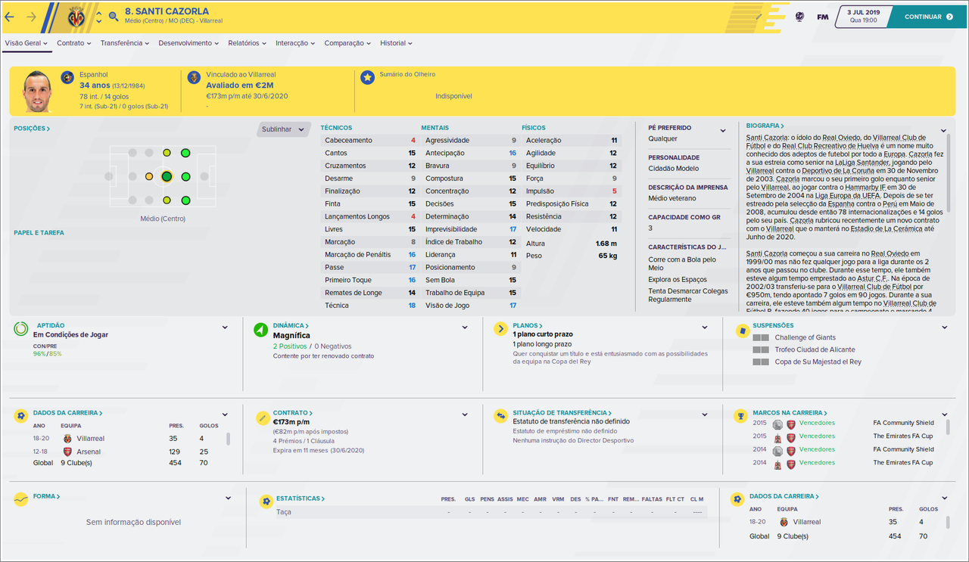Click the green Dinâmica arrow icon

(260, 330)
